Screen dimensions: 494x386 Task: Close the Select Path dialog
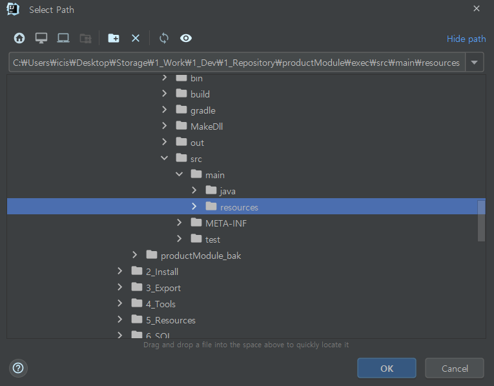[x=477, y=8]
